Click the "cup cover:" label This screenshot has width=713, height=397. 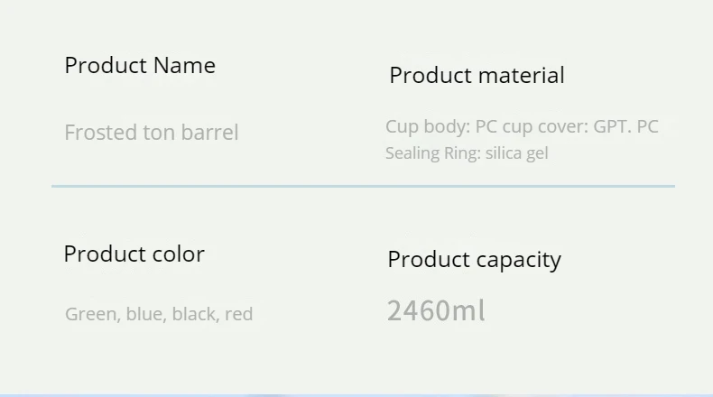point(545,126)
